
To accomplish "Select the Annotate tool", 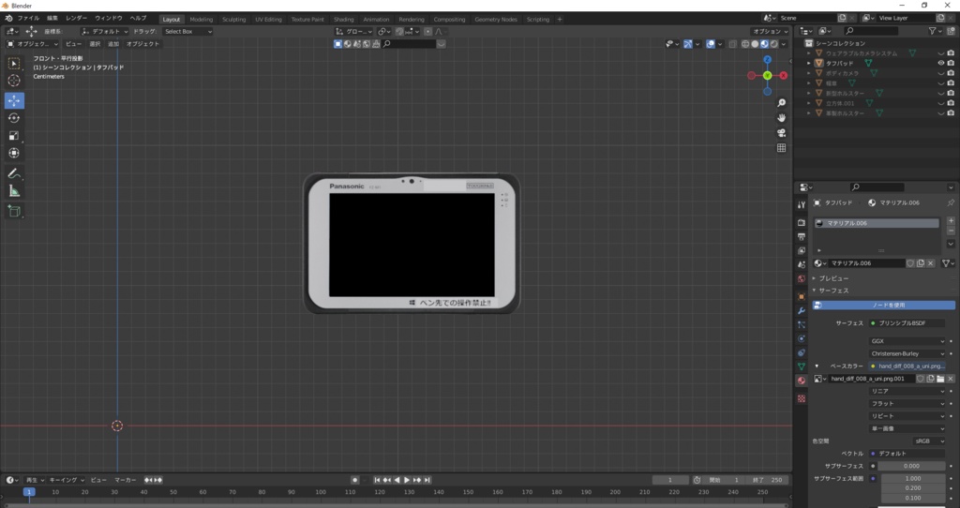I will tap(14, 173).
